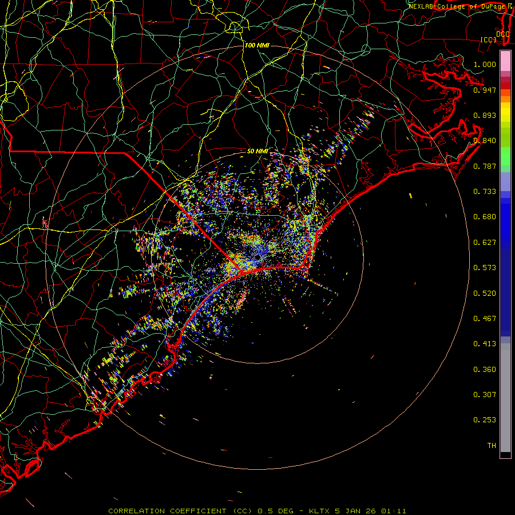This screenshot has height=515, width=515.
Task: Click the KLTX radar site center dot
Action: point(257,257)
